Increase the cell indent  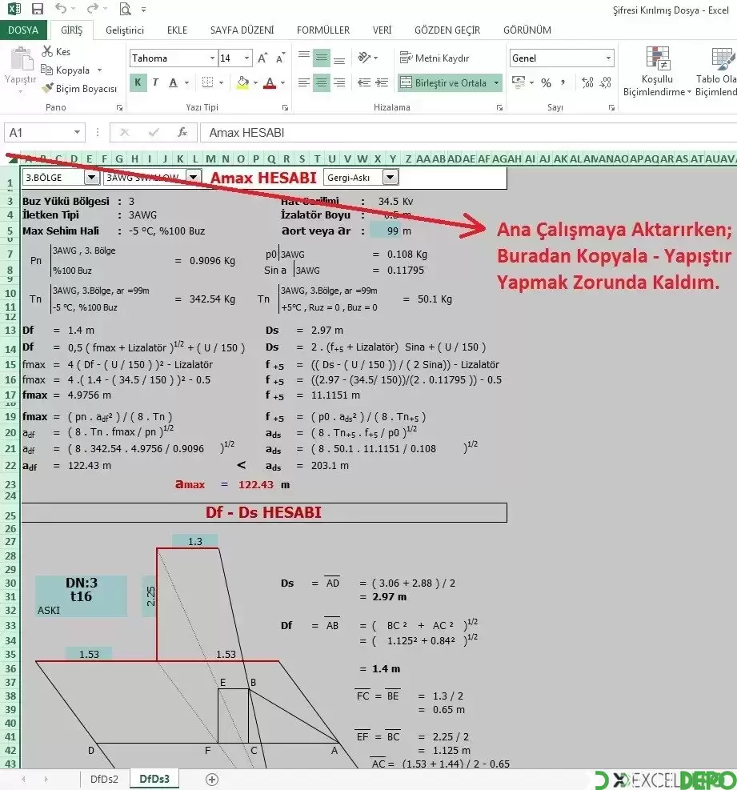[382, 82]
